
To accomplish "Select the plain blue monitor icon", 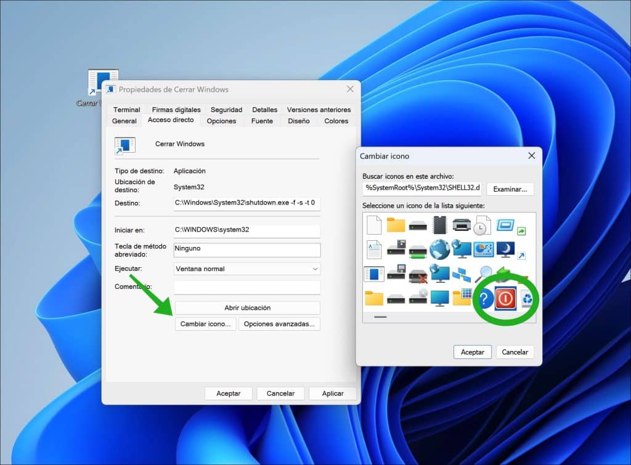I will pyautogui.click(x=439, y=299).
